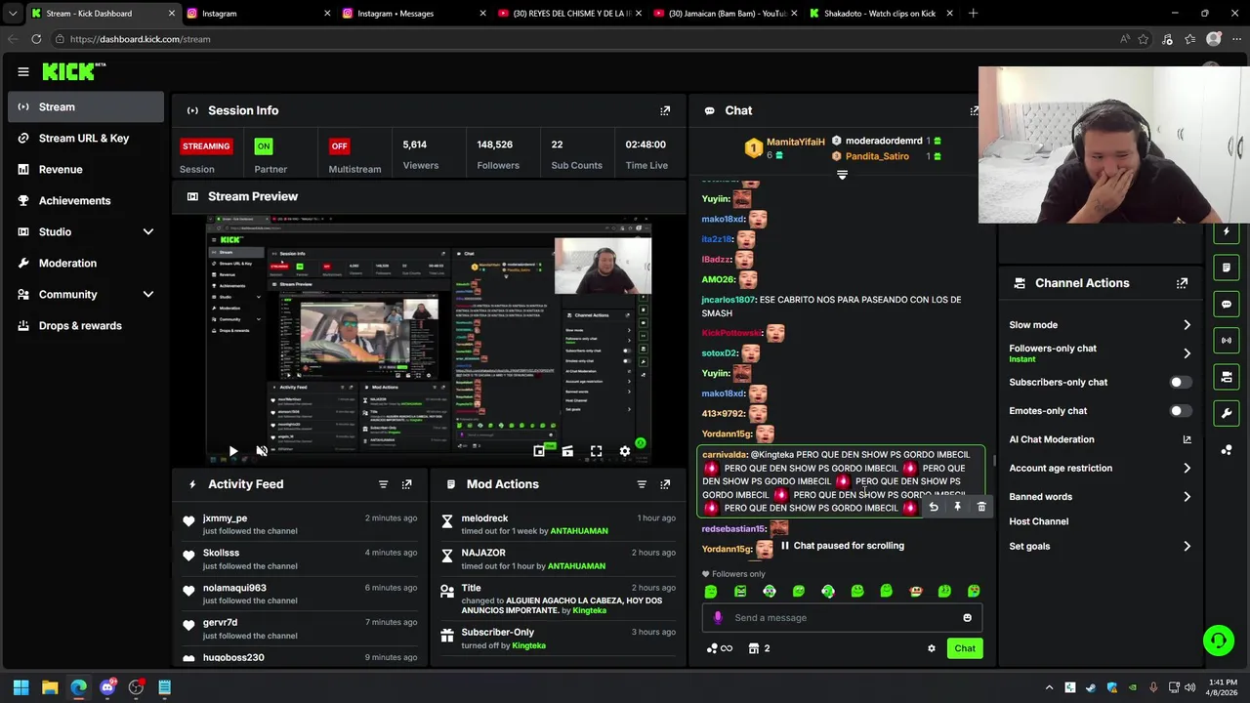Open the lightning bolt icon in right sidebar
The height and width of the screenshot is (703, 1250).
pos(1227,231)
